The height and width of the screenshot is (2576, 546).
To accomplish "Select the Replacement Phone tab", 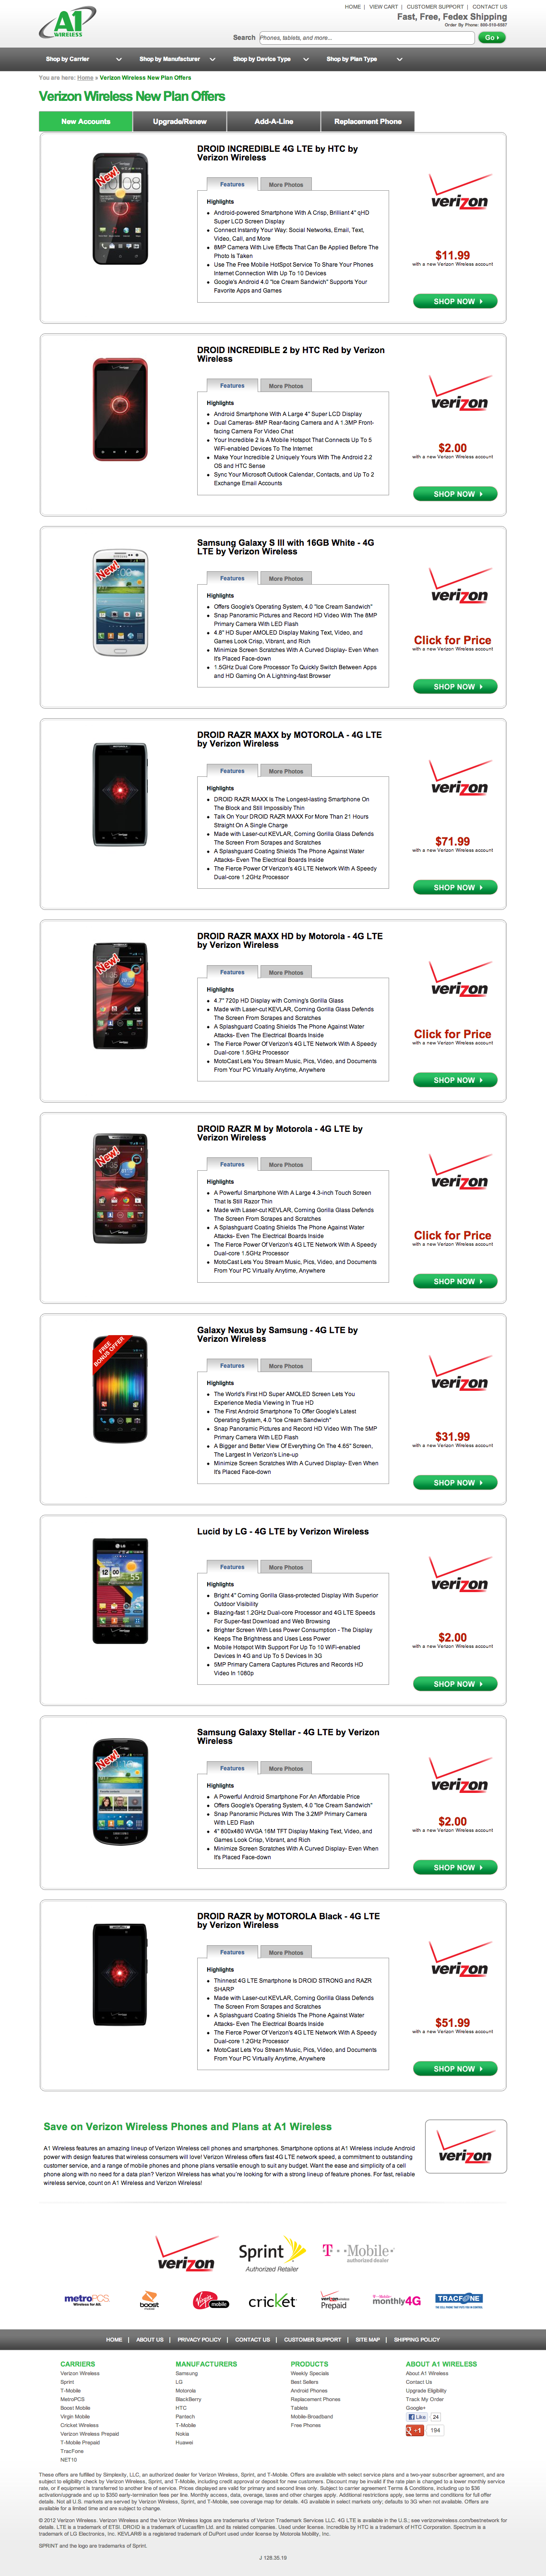I will (368, 121).
